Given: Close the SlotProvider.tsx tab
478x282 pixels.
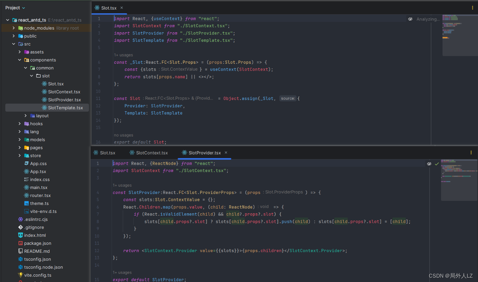Looking at the screenshot, I should 226,152.
